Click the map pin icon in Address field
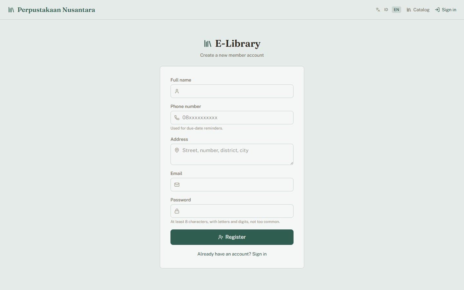The height and width of the screenshot is (290, 464). coord(177,150)
